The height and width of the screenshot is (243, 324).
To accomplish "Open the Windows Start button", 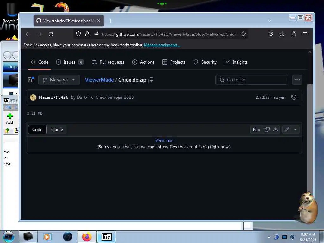I will coord(8,237).
